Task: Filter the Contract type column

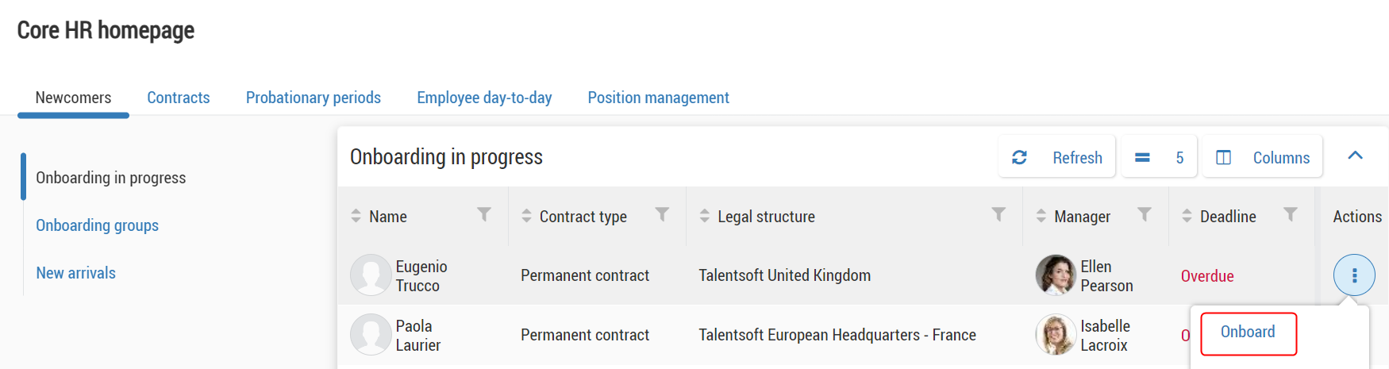Action: pos(662,215)
